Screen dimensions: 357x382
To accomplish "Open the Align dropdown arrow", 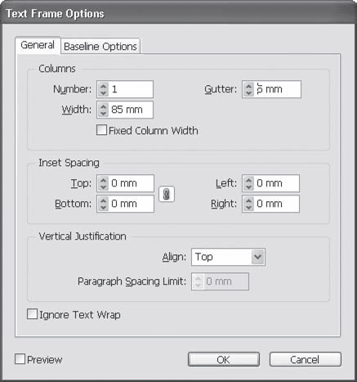I will [x=257, y=257].
